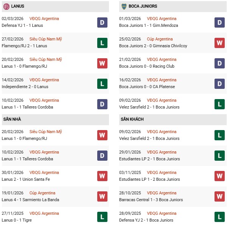The width and height of the screenshot is (227, 225).
Task: Click the W badge for Boca Juniors 2-0 Gimnasia Chivilcoy
Action: click(x=219, y=43)
